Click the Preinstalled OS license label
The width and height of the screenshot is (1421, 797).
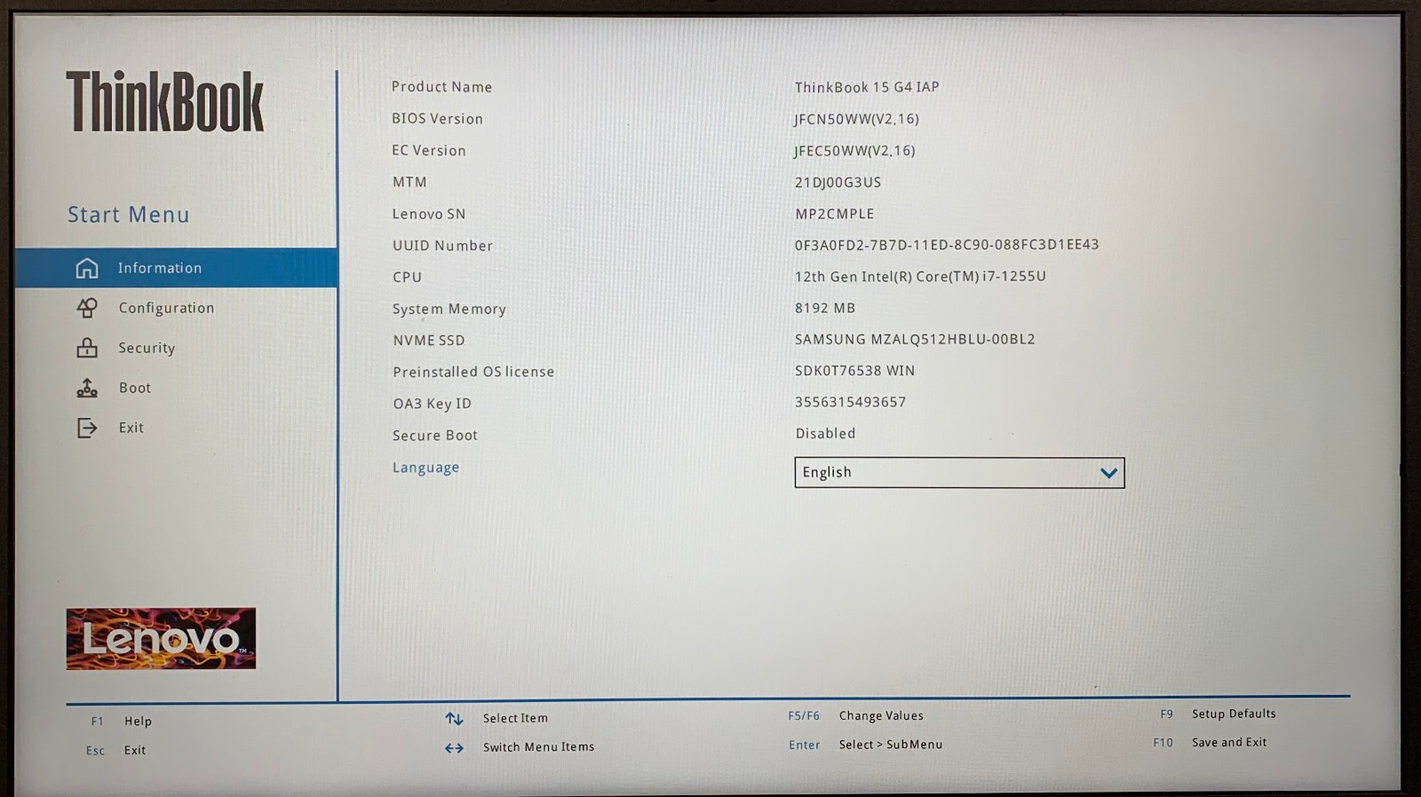click(473, 372)
